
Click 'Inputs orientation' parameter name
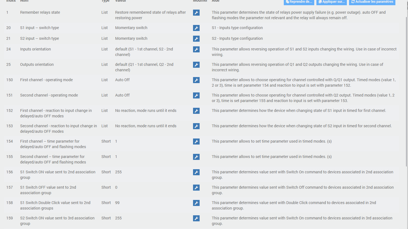[x=35, y=49]
